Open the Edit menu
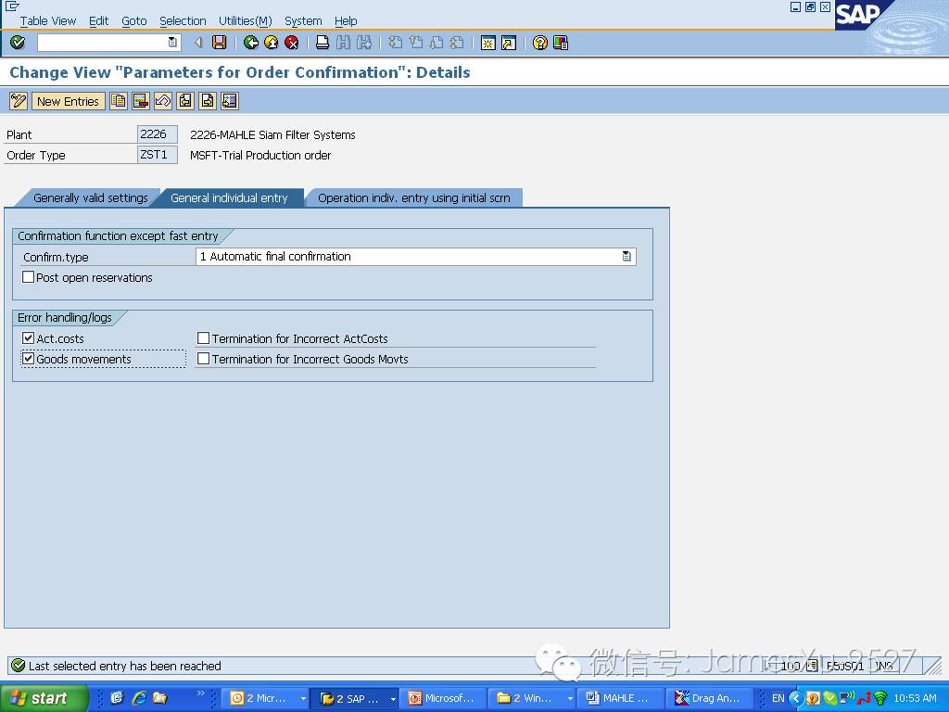 (x=98, y=21)
